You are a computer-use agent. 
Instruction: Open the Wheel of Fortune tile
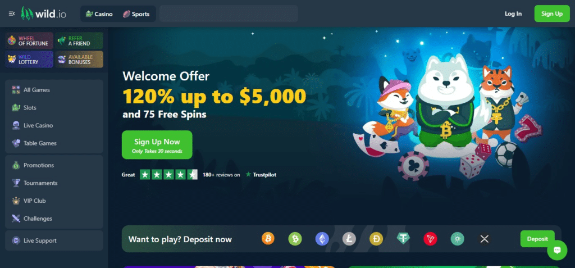point(29,41)
